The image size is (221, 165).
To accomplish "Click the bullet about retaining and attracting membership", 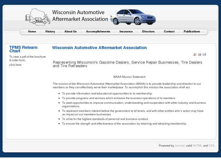I will click(x=124, y=124).
